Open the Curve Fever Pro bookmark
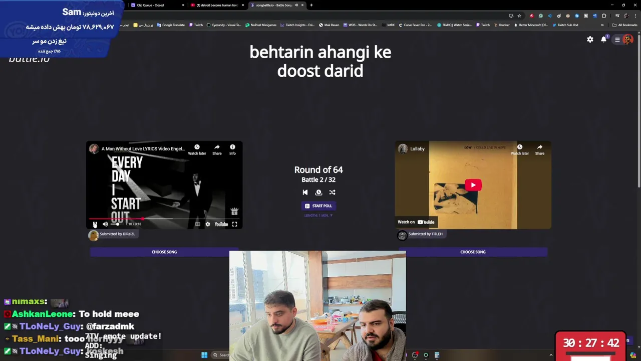 (416, 25)
